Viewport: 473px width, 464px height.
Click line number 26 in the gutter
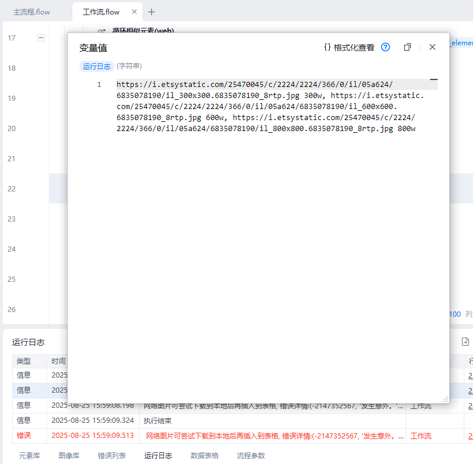pos(12,310)
